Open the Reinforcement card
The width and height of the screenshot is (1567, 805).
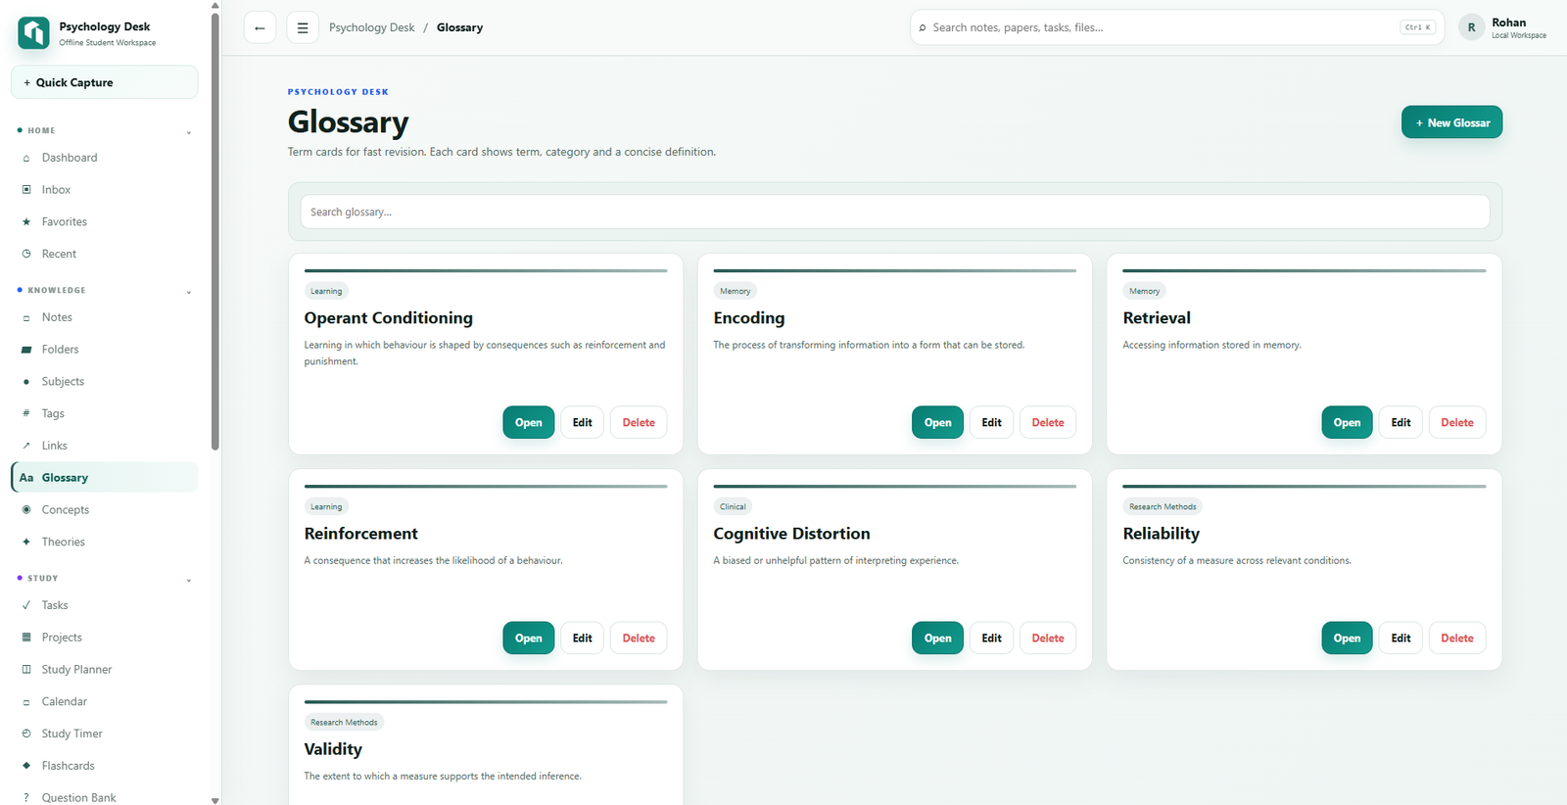pos(528,638)
